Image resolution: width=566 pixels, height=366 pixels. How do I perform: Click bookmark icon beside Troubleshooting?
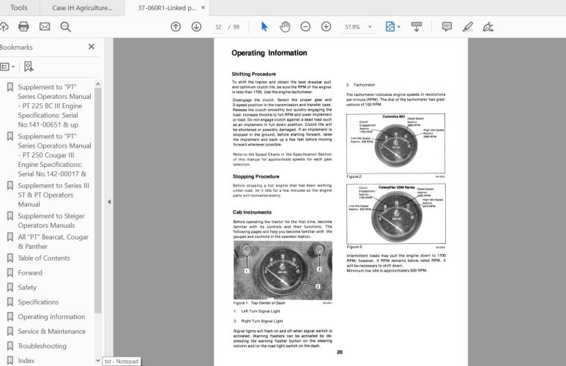point(10,346)
